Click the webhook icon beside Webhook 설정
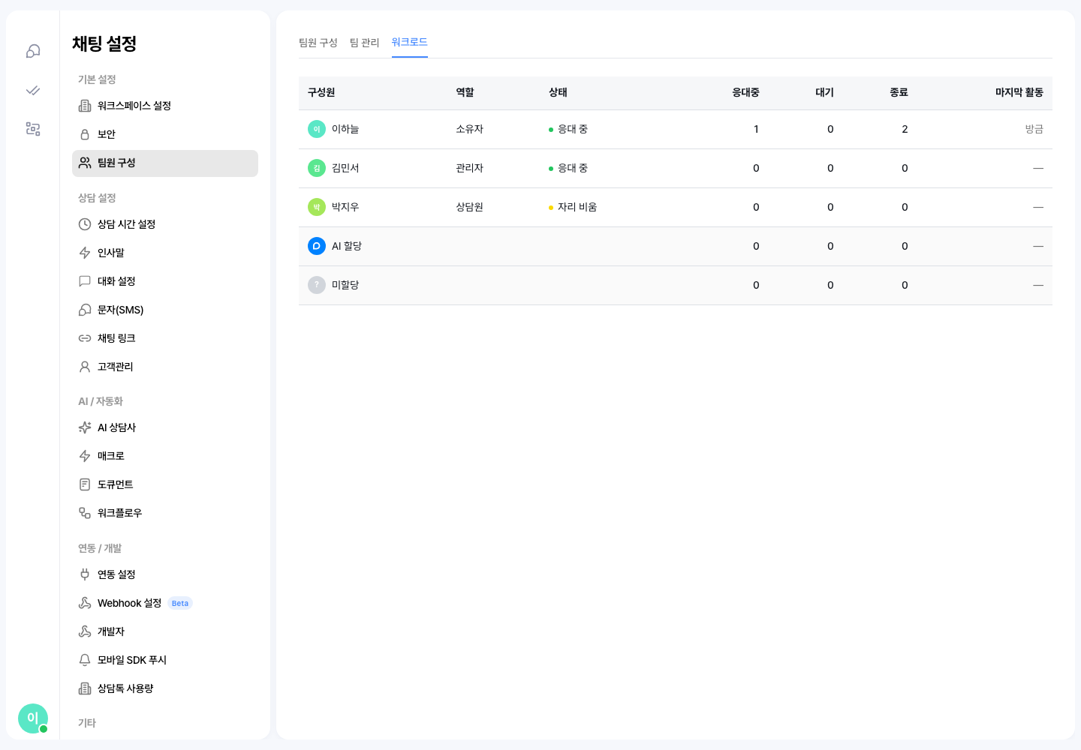Image resolution: width=1081 pixels, height=750 pixels. point(85,603)
